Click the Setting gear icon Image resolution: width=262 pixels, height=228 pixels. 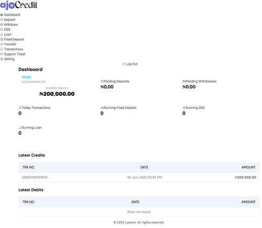(2, 59)
